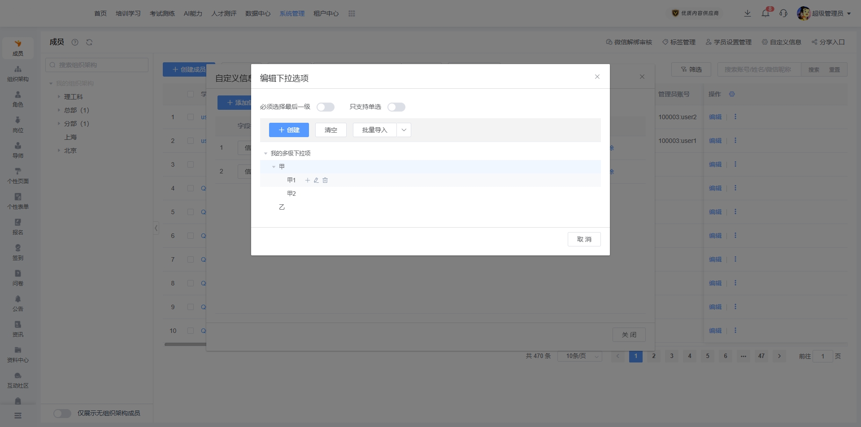Click the blue 创建 button
Viewport: 861px width, 427px height.
pos(289,130)
